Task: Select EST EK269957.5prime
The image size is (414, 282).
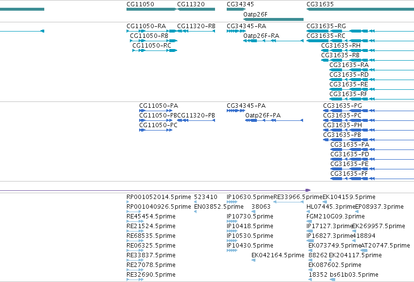Action: [354, 231]
